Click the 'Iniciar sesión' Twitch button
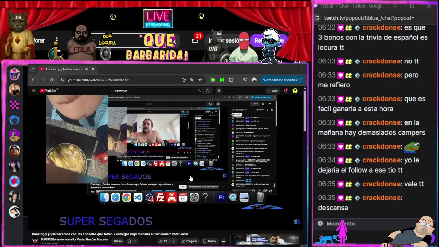This screenshot has width=439, height=247. coord(224,40)
